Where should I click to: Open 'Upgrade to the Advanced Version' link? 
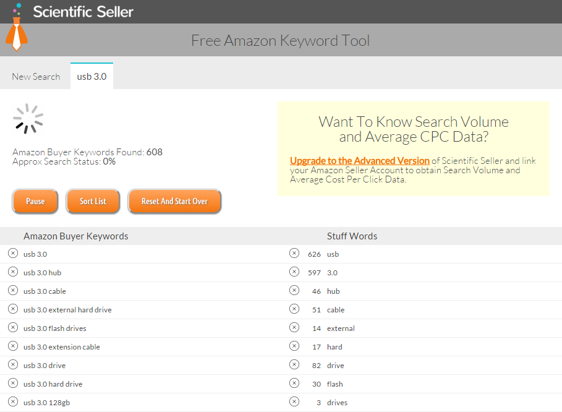click(359, 161)
